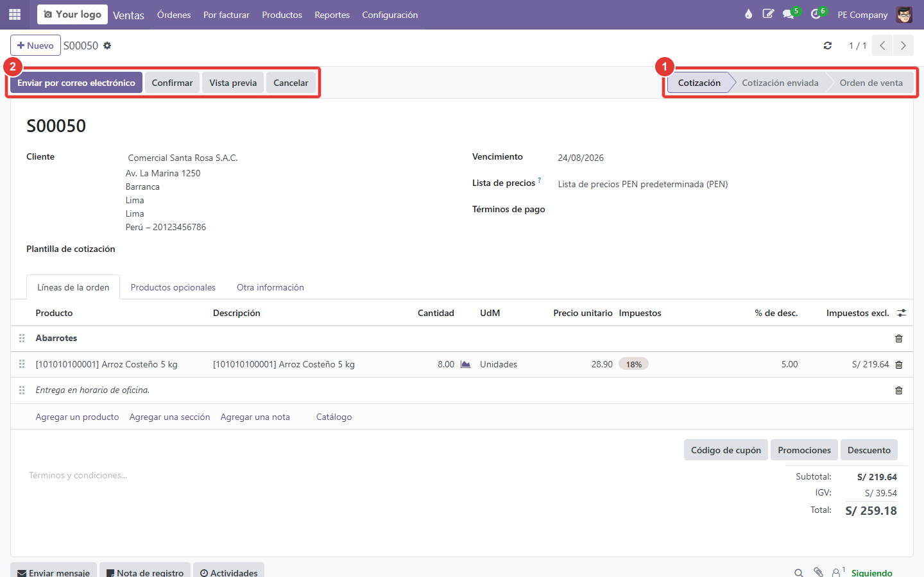Toggle the Siguiendo follow status
The width and height of the screenshot is (924, 577).
coord(871,573)
